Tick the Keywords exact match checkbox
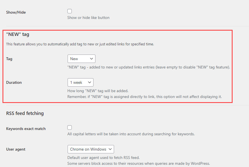249x167 pixels. point(70,127)
